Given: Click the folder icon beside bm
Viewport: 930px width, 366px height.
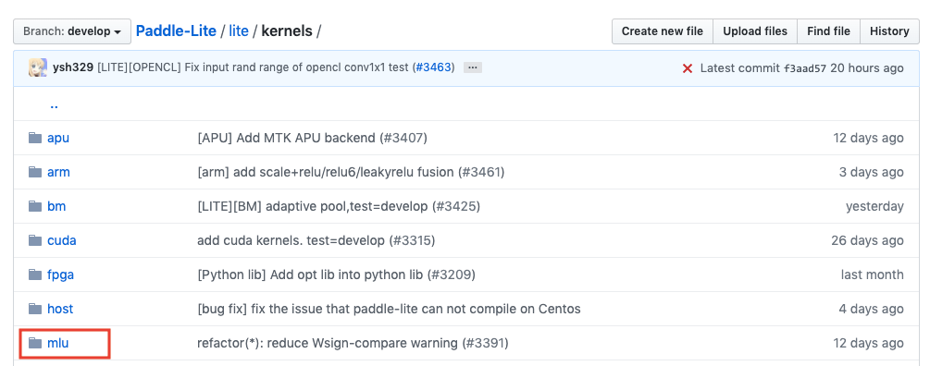Looking at the screenshot, I should tap(35, 206).
